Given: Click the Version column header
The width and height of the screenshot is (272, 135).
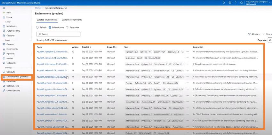Looking at the screenshot, I should coord(75,47).
